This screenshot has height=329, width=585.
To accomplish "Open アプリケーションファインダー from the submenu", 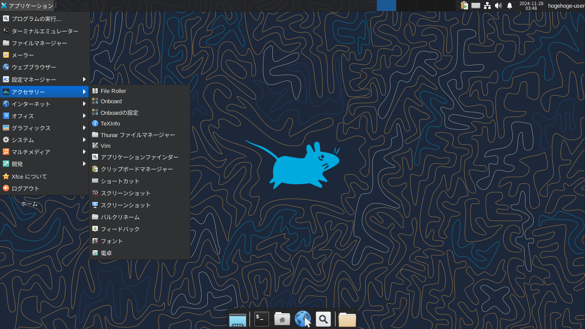I will [x=140, y=157].
